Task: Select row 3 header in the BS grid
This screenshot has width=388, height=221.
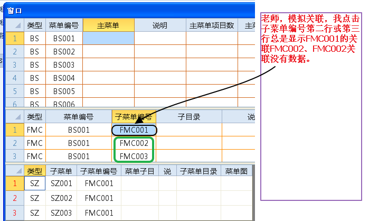Action: point(15,65)
